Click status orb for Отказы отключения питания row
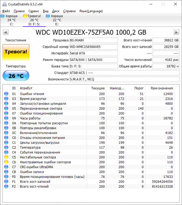This screenshot has width=182, height=205. click(6, 138)
